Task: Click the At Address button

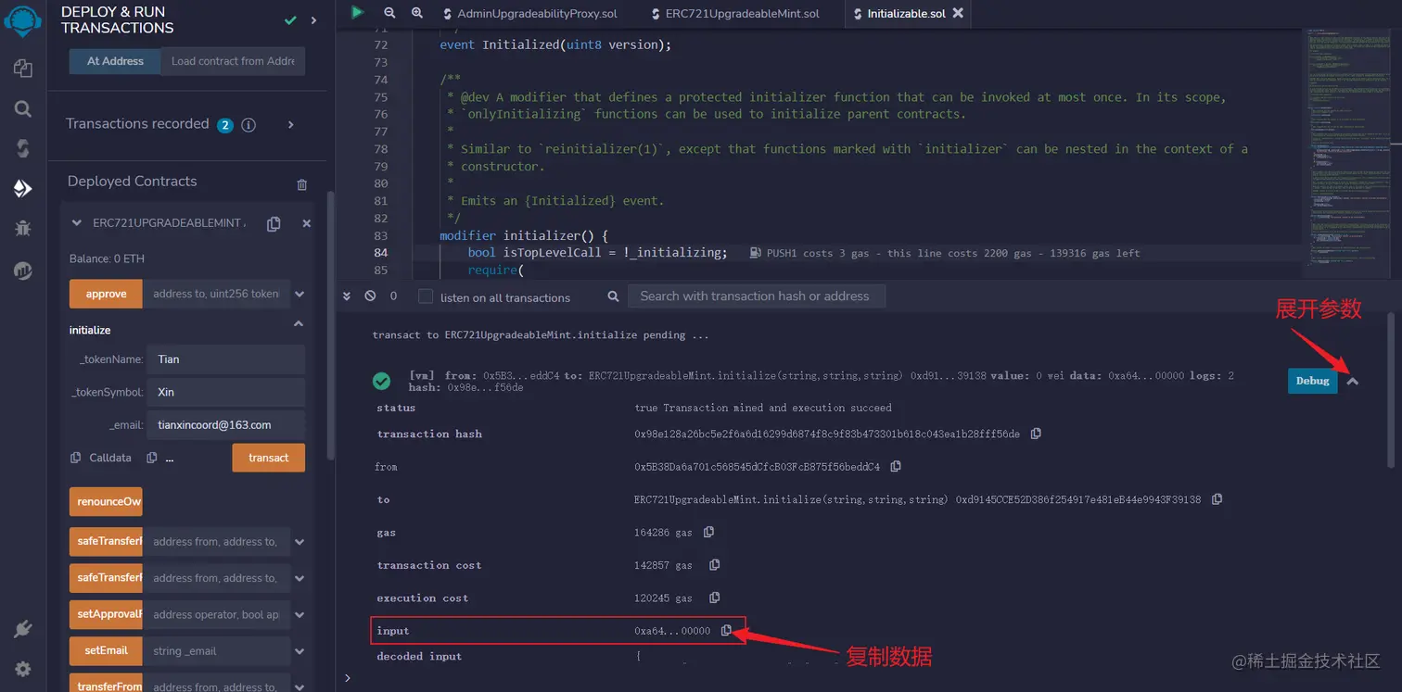Action: click(116, 61)
